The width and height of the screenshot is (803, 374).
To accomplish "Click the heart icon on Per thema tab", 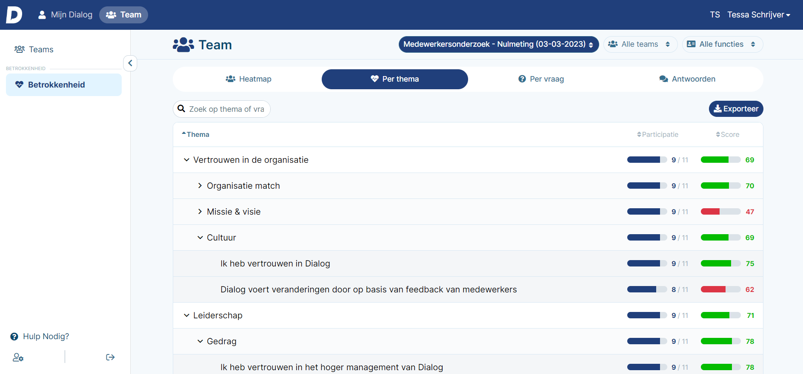I will click(374, 79).
